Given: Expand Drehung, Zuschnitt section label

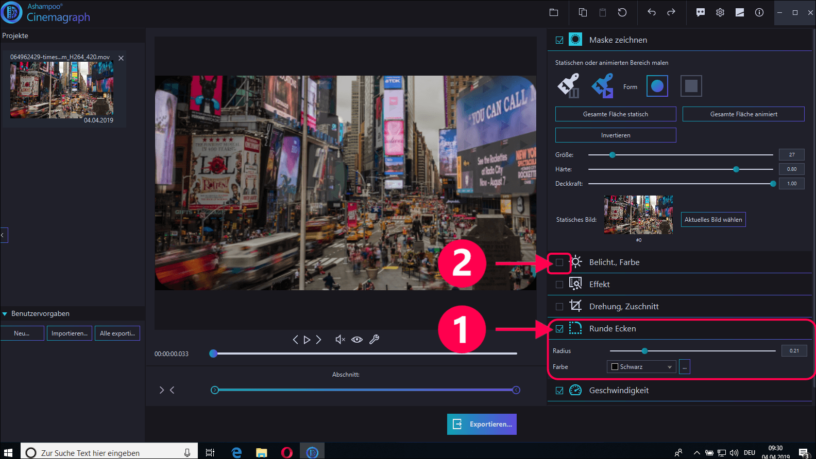Looking at the screenshot, I should [x=624, y=306].
